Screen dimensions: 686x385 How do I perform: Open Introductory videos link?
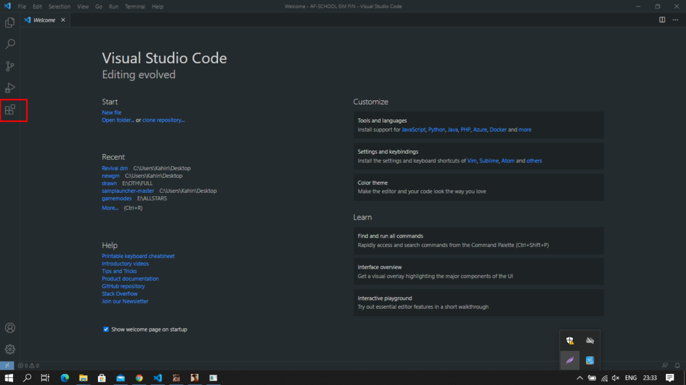pyautogui.click(x=125, y=264)
